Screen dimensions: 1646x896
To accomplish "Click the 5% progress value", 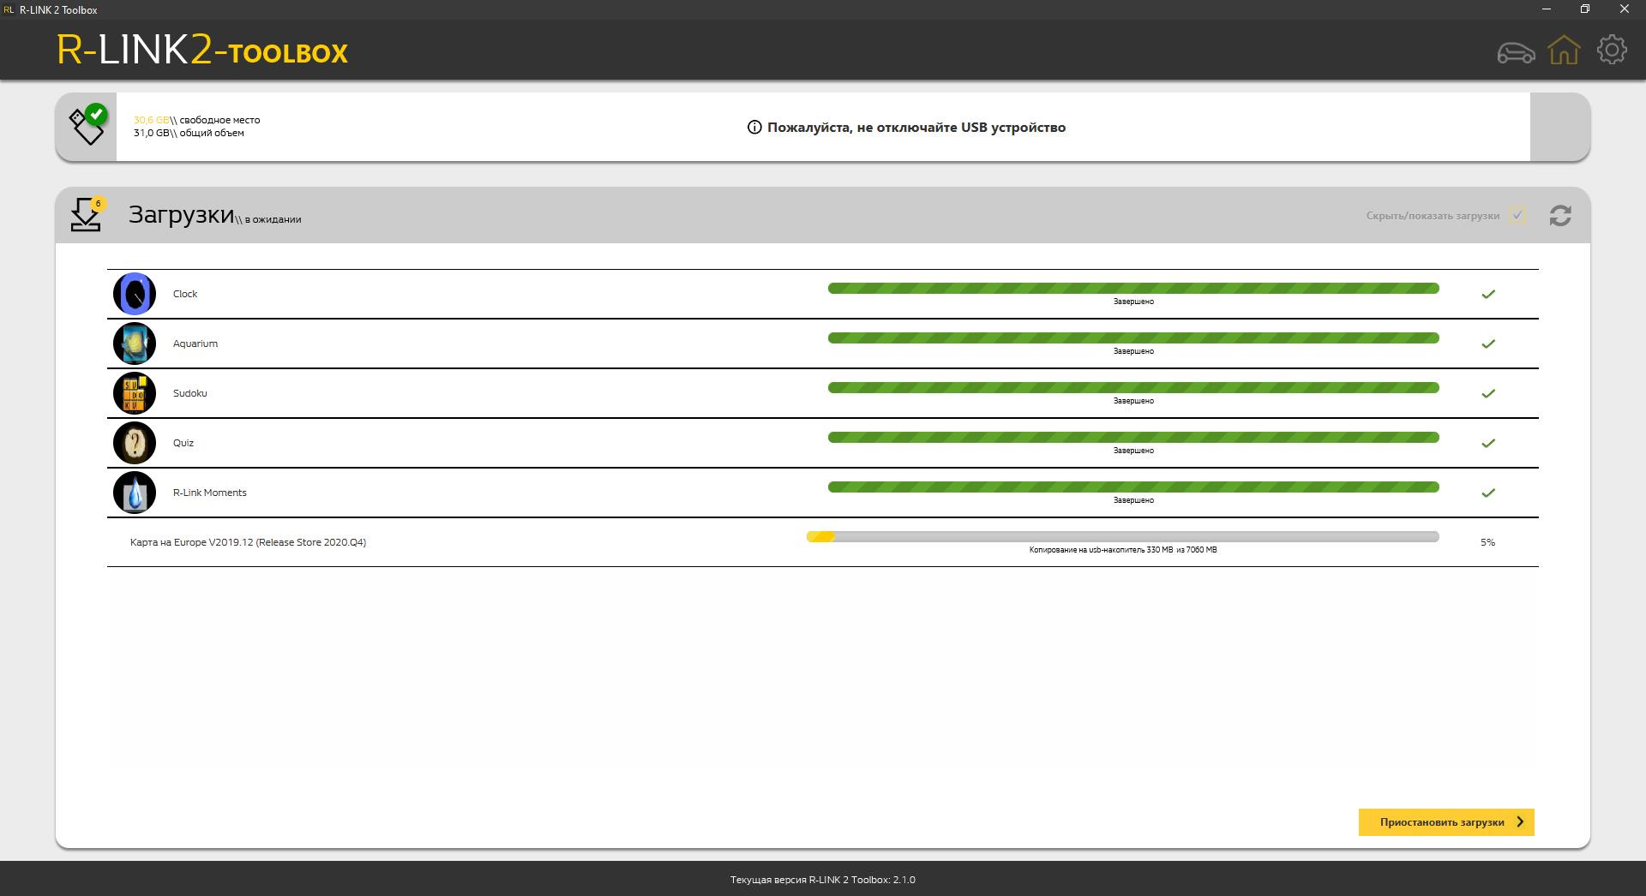I will 1487,542.
